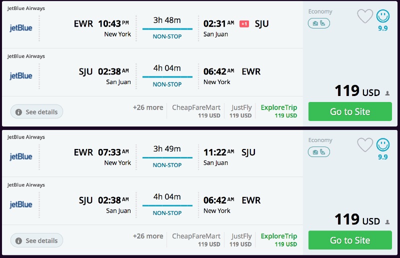Click the +1 day arrival badge
Image resolution: width=400 pixels, height=258 pixels.
[244, 24]
